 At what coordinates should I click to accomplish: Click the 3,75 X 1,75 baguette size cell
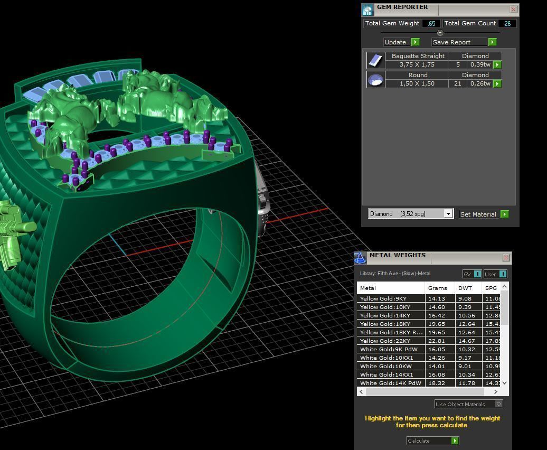point(417,64)
